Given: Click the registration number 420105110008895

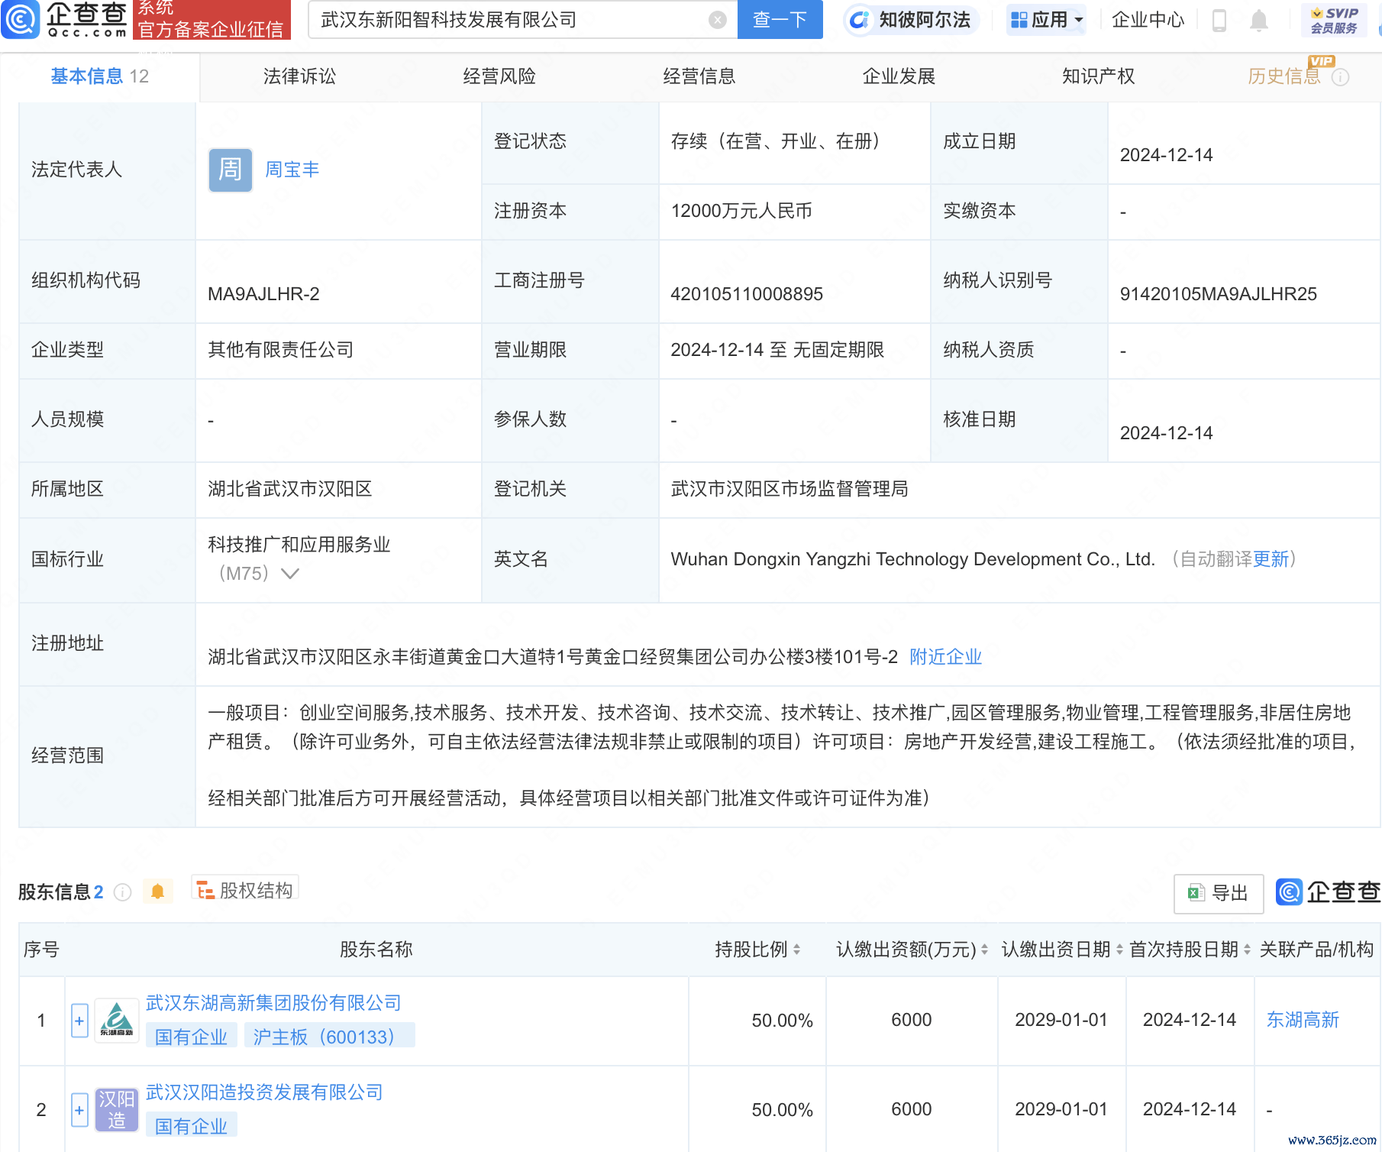Looking at the screenshot, I should tap(747, 294).
